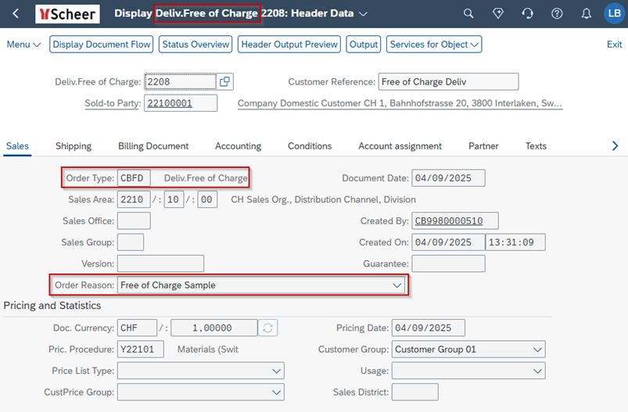Screen dimensions: 628x412
Task: Open the Menu dropdown
Action: coord(23,45)
